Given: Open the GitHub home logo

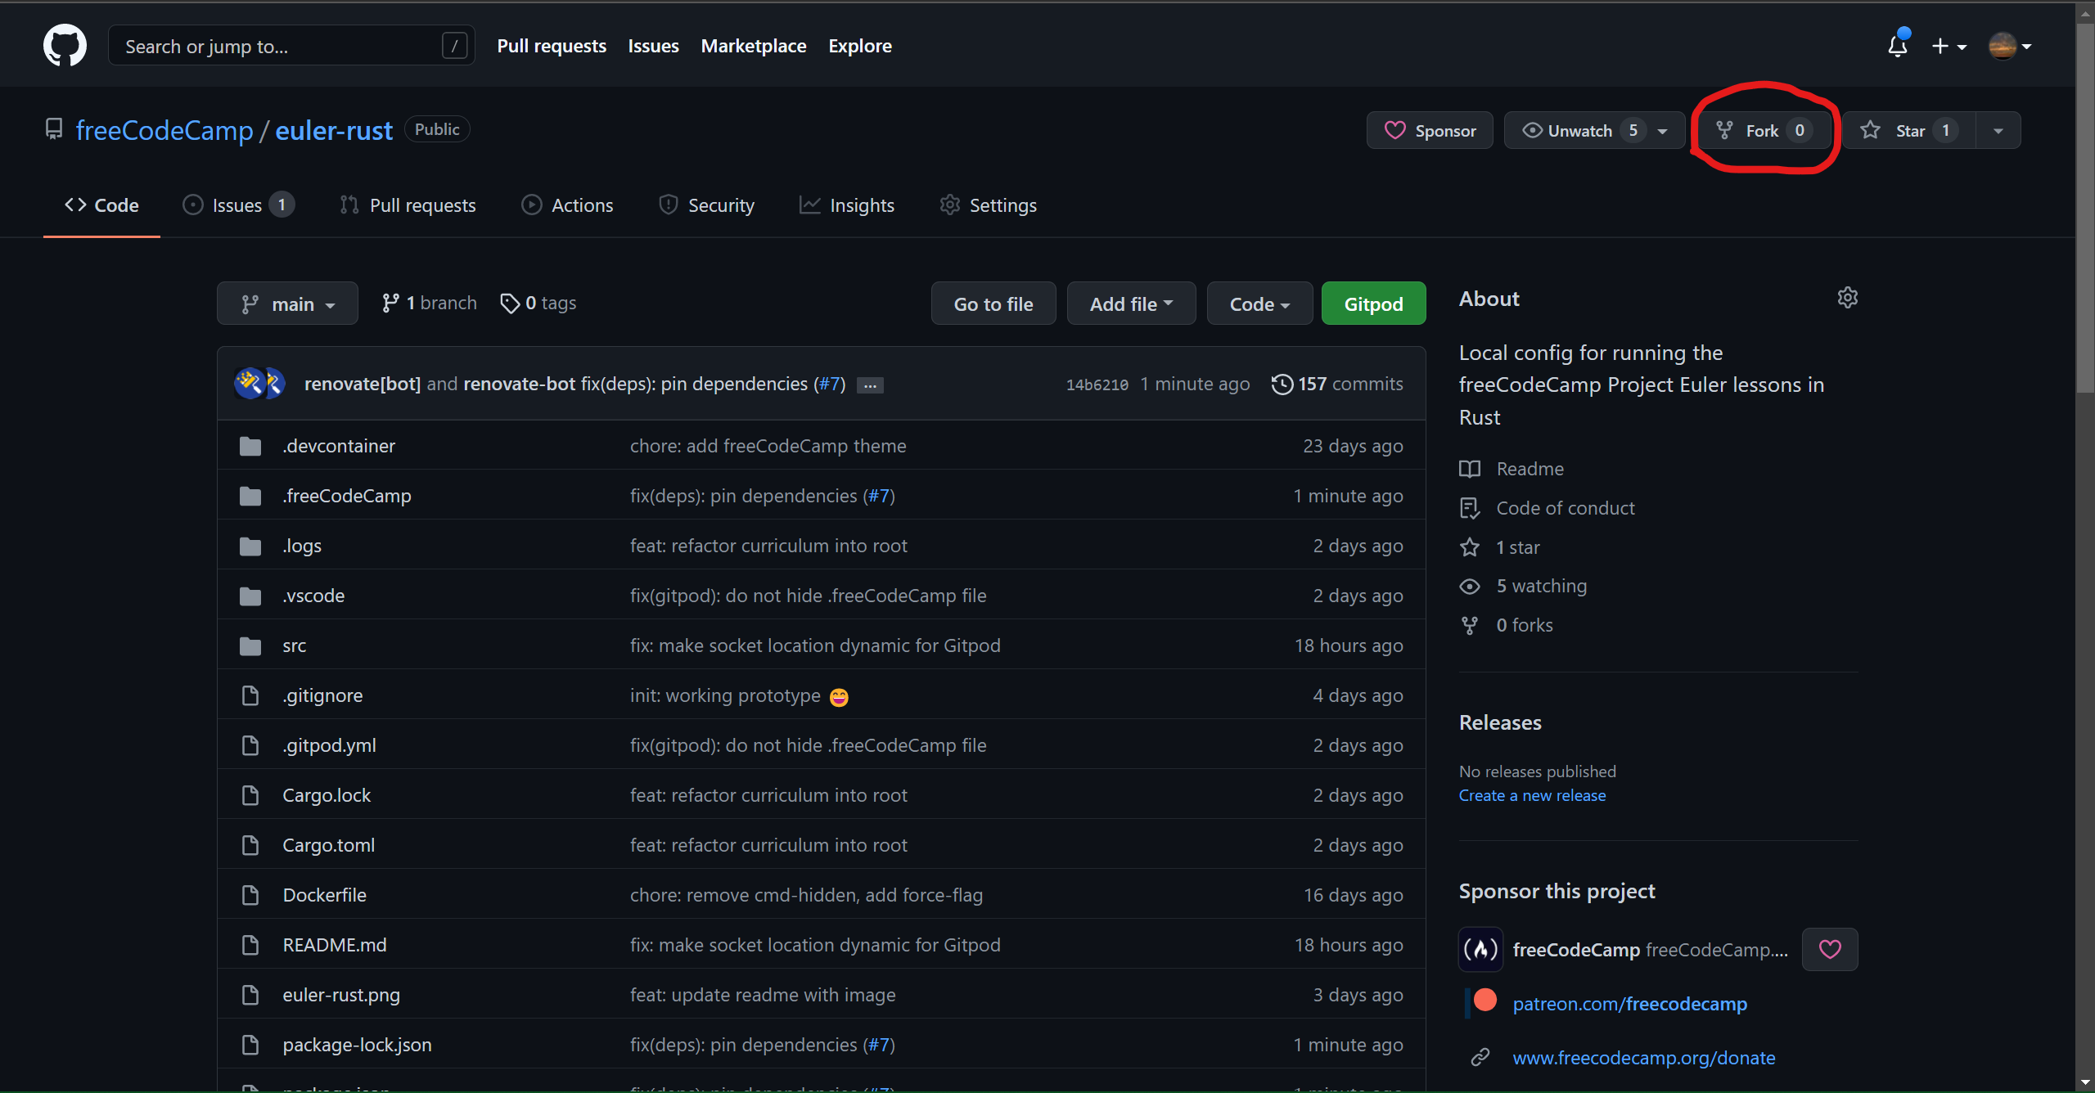Looking at the screenshot, I should pos(65,46).
